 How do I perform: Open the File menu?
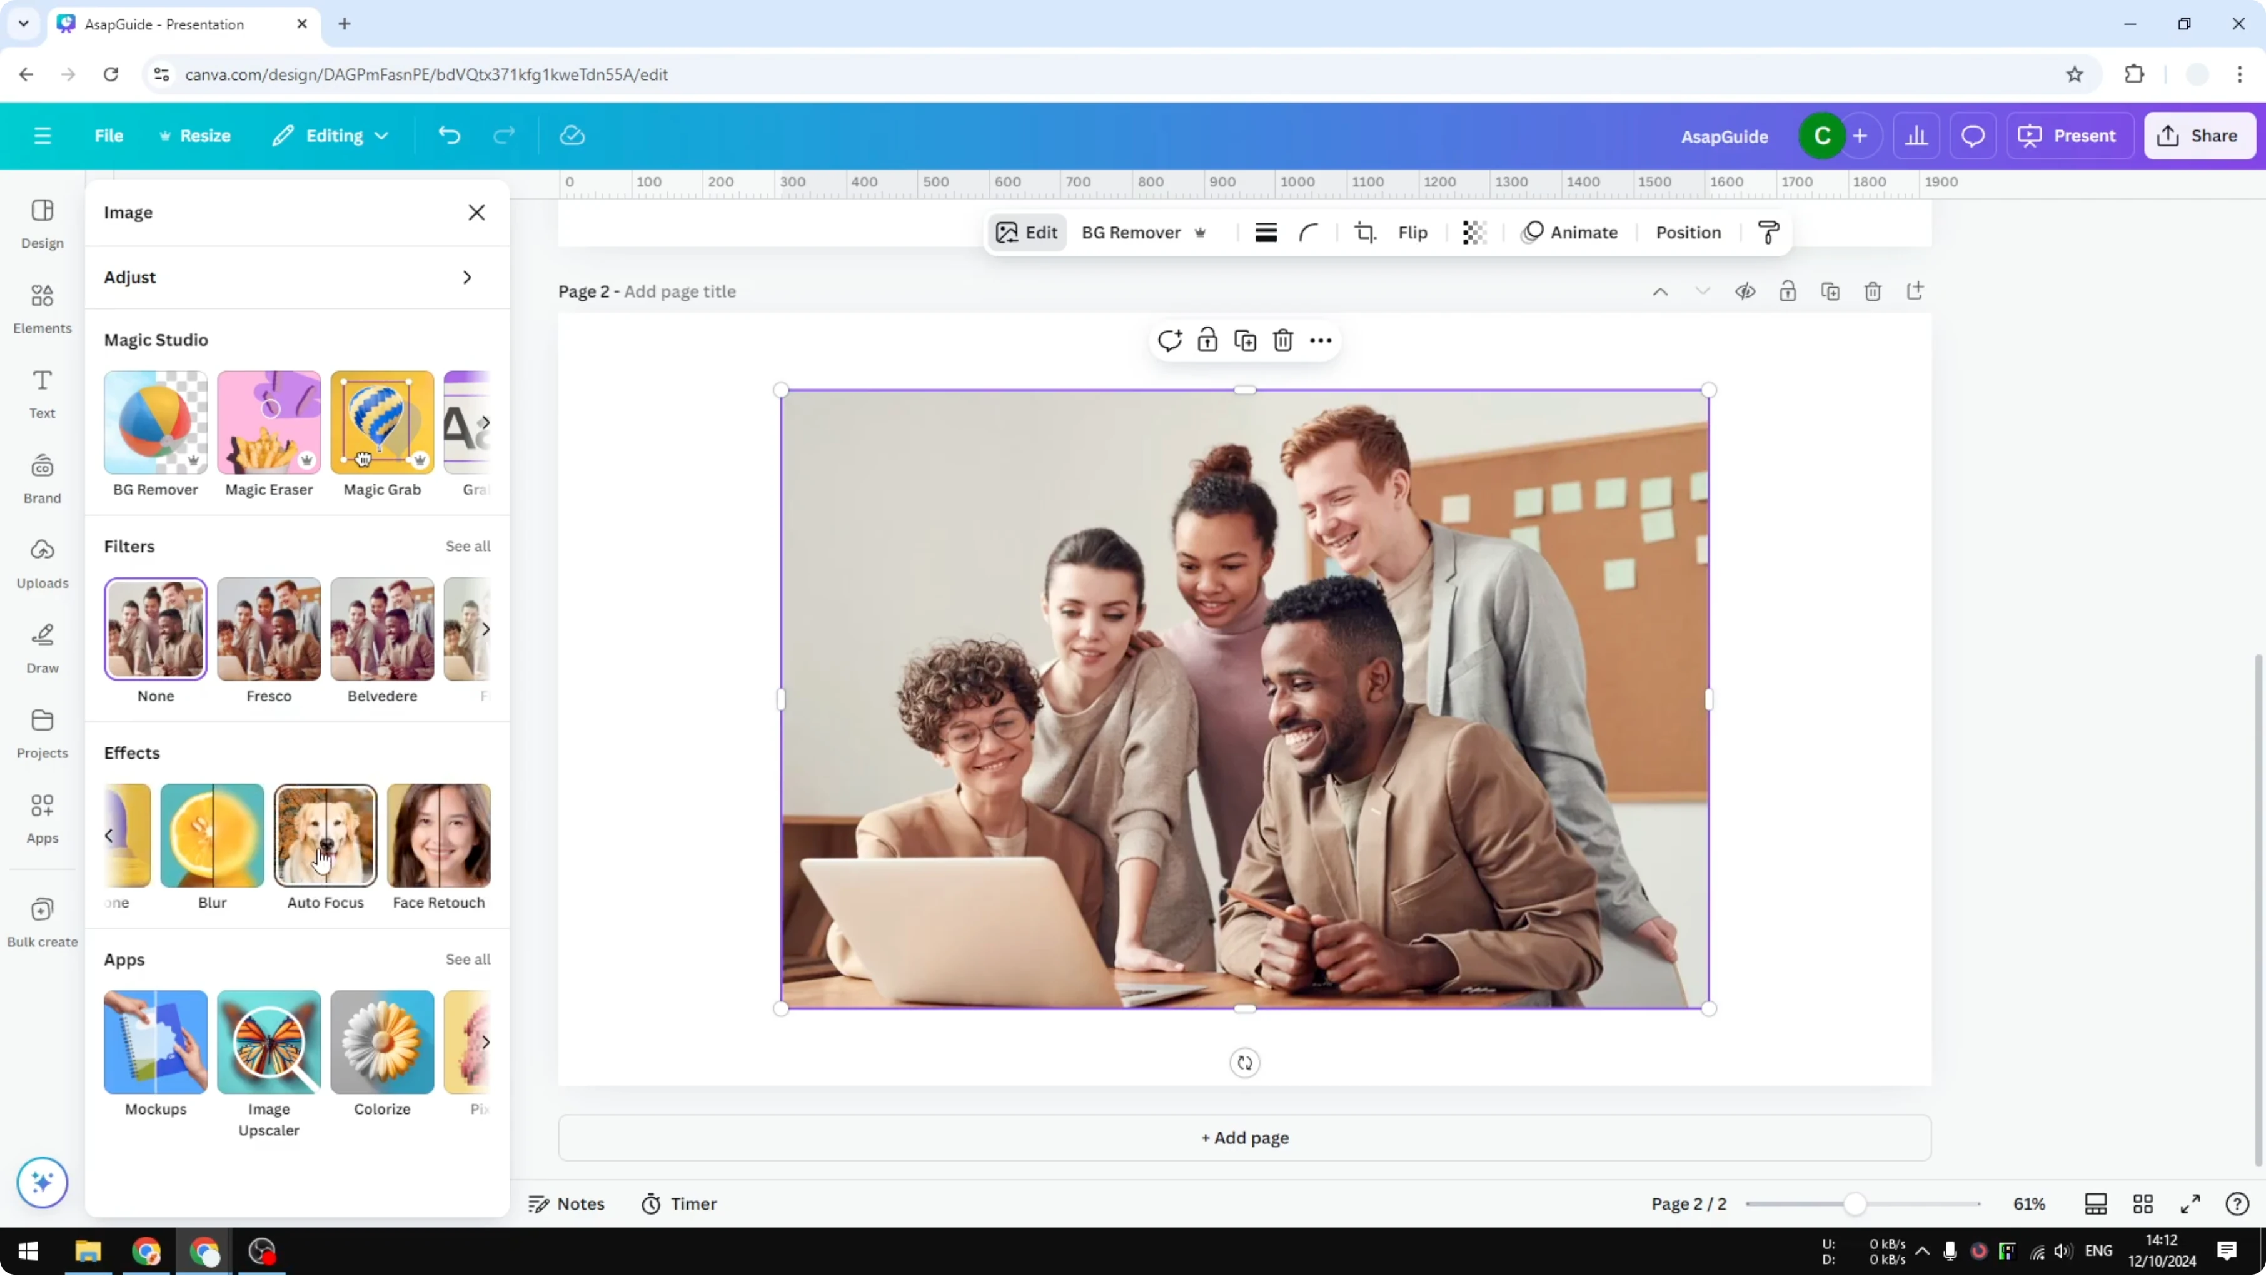tap(109, 136)
